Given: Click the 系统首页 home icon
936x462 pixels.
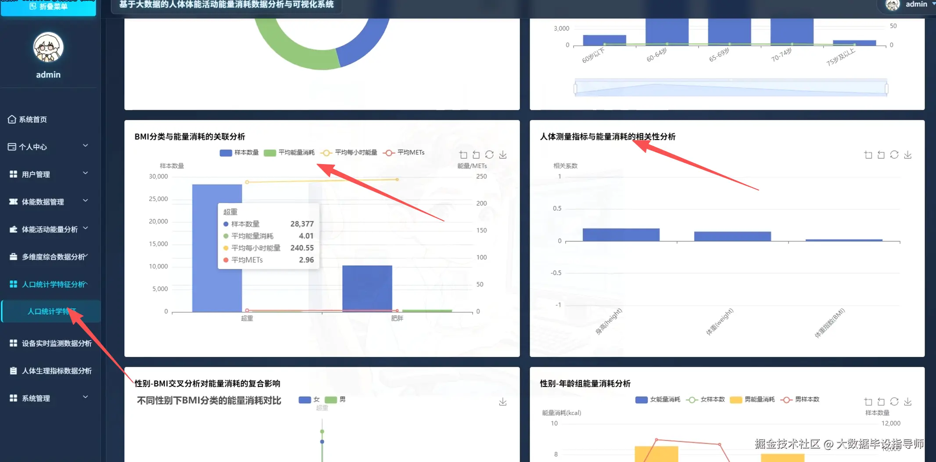Looking at the screenshot, I should 12,119.
